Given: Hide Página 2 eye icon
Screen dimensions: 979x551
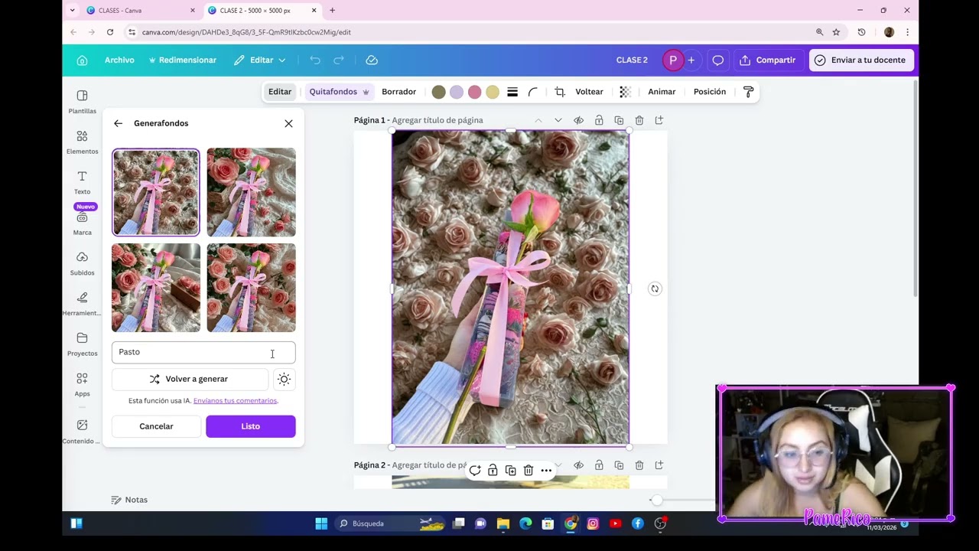Looking at the screenshot, I should click(x=578, y=465).
